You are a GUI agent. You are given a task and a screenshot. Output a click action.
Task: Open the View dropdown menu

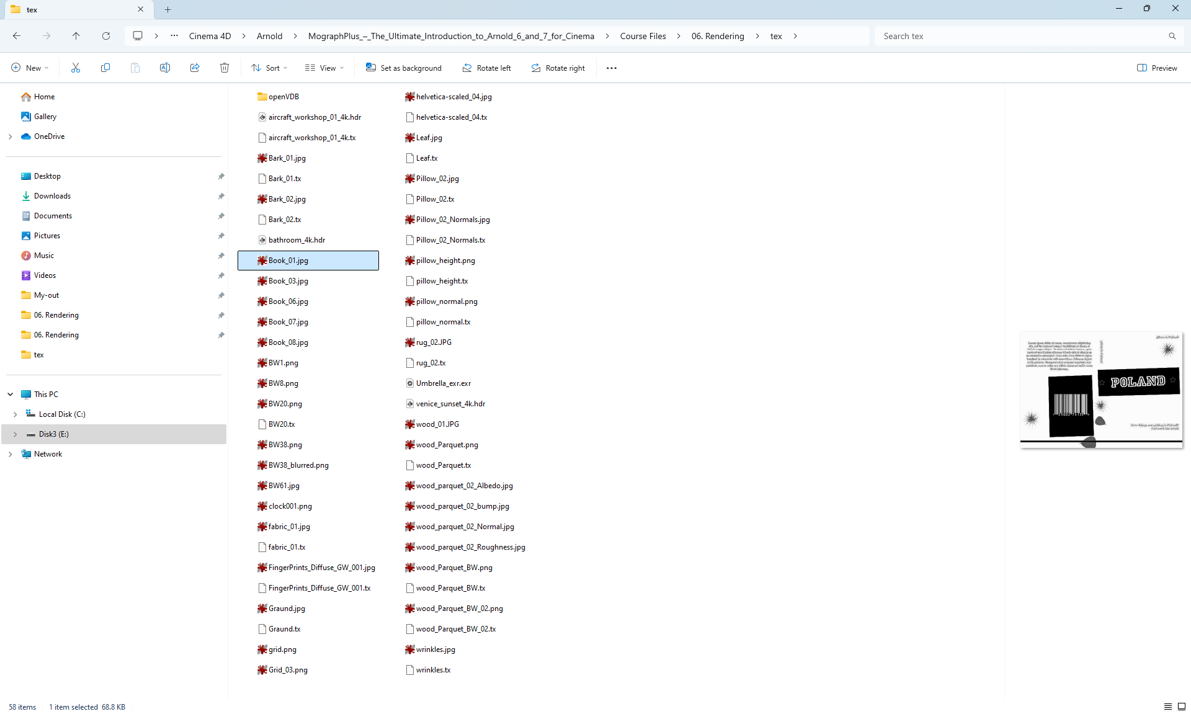(324, 68)
